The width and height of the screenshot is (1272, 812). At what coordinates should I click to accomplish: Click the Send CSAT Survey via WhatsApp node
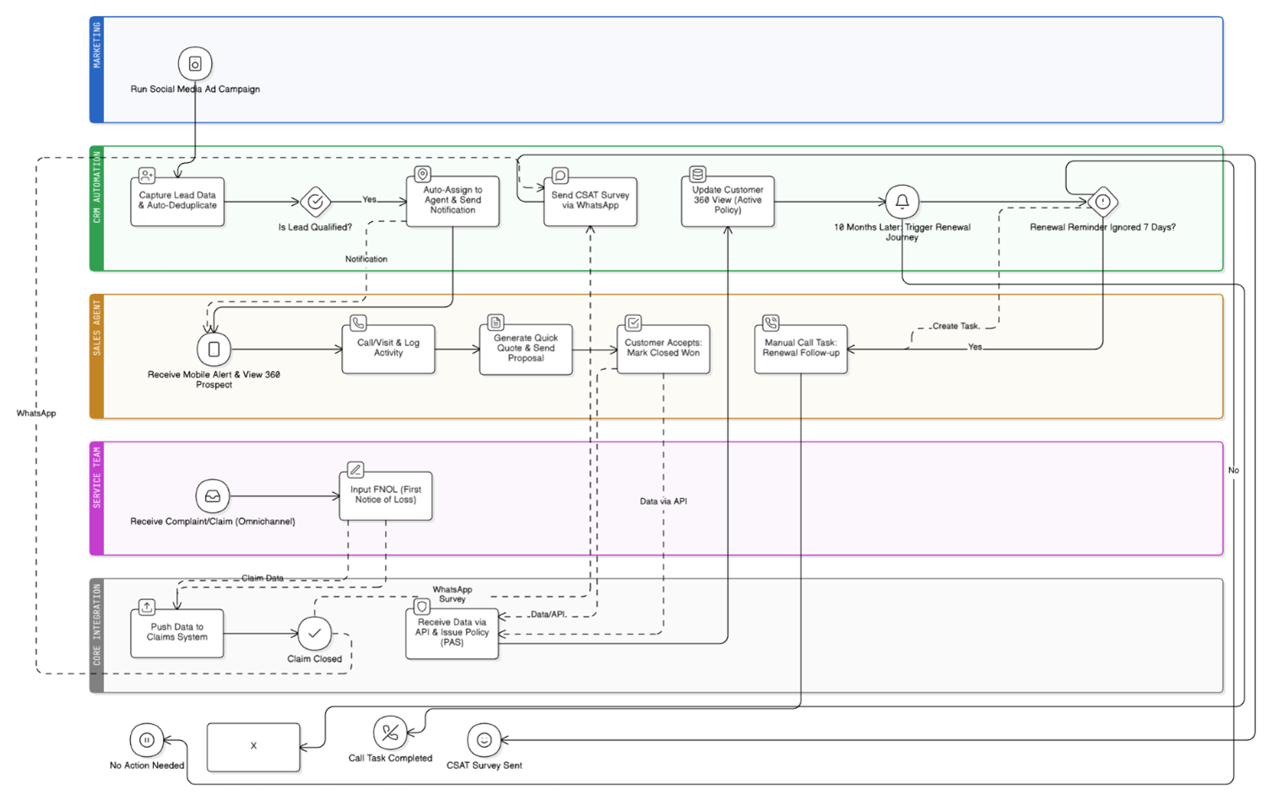pyautogui.click(x=590, y=202)
